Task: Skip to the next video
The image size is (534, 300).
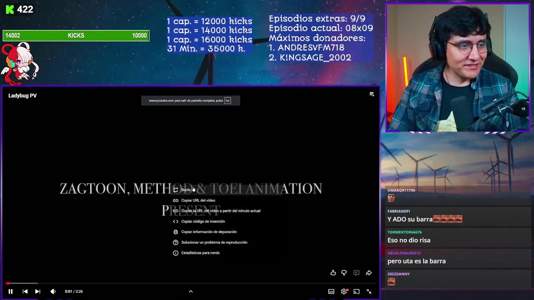Action: [x=38, y=292]
